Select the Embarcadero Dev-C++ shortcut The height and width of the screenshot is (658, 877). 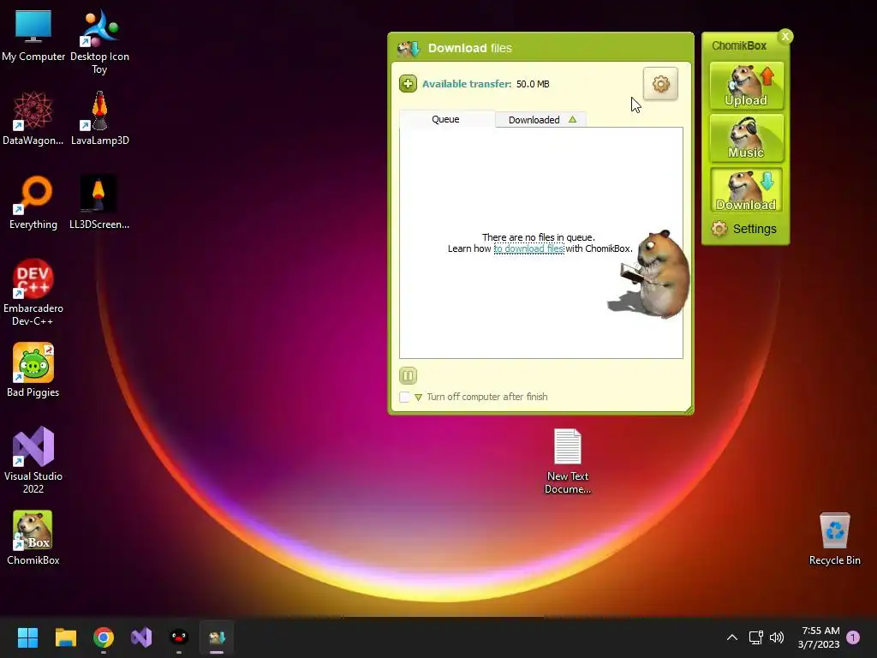[x=33, y=293]
